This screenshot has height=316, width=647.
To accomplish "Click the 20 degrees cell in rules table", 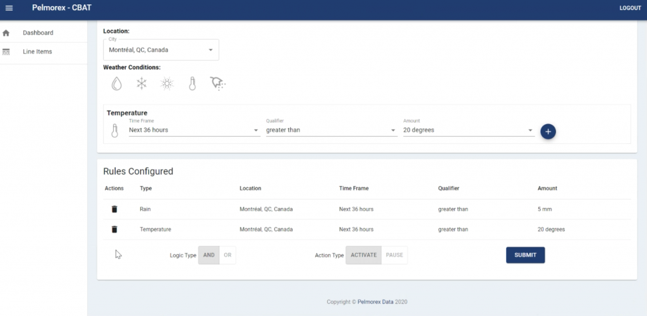I will (x=551, y=230).
